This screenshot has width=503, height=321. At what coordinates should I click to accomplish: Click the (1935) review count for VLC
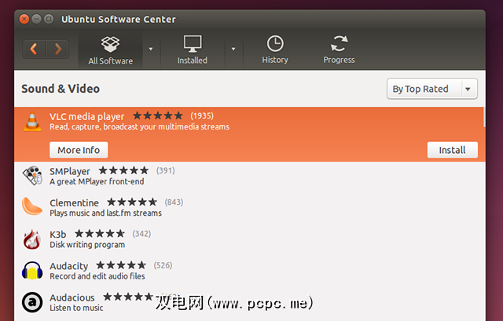pyautogui.click(x=202, y=115)
